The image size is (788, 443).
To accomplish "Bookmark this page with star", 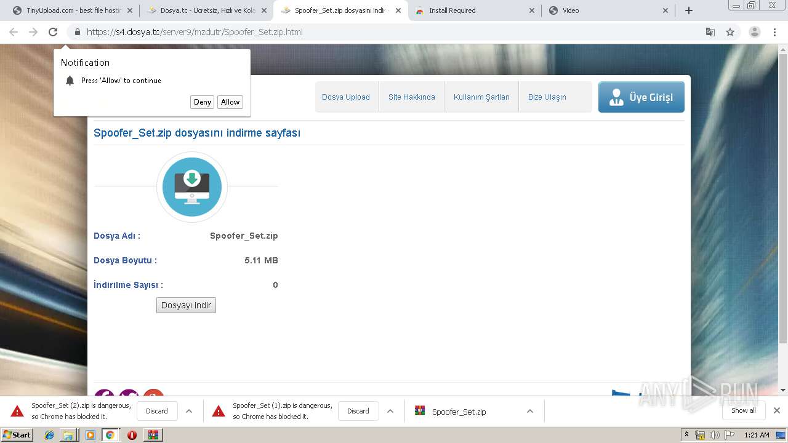I will (730, 32).
